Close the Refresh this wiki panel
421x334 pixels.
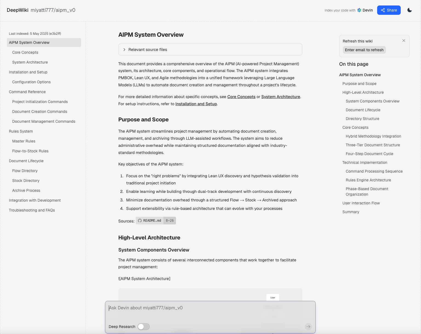(404, 41)
